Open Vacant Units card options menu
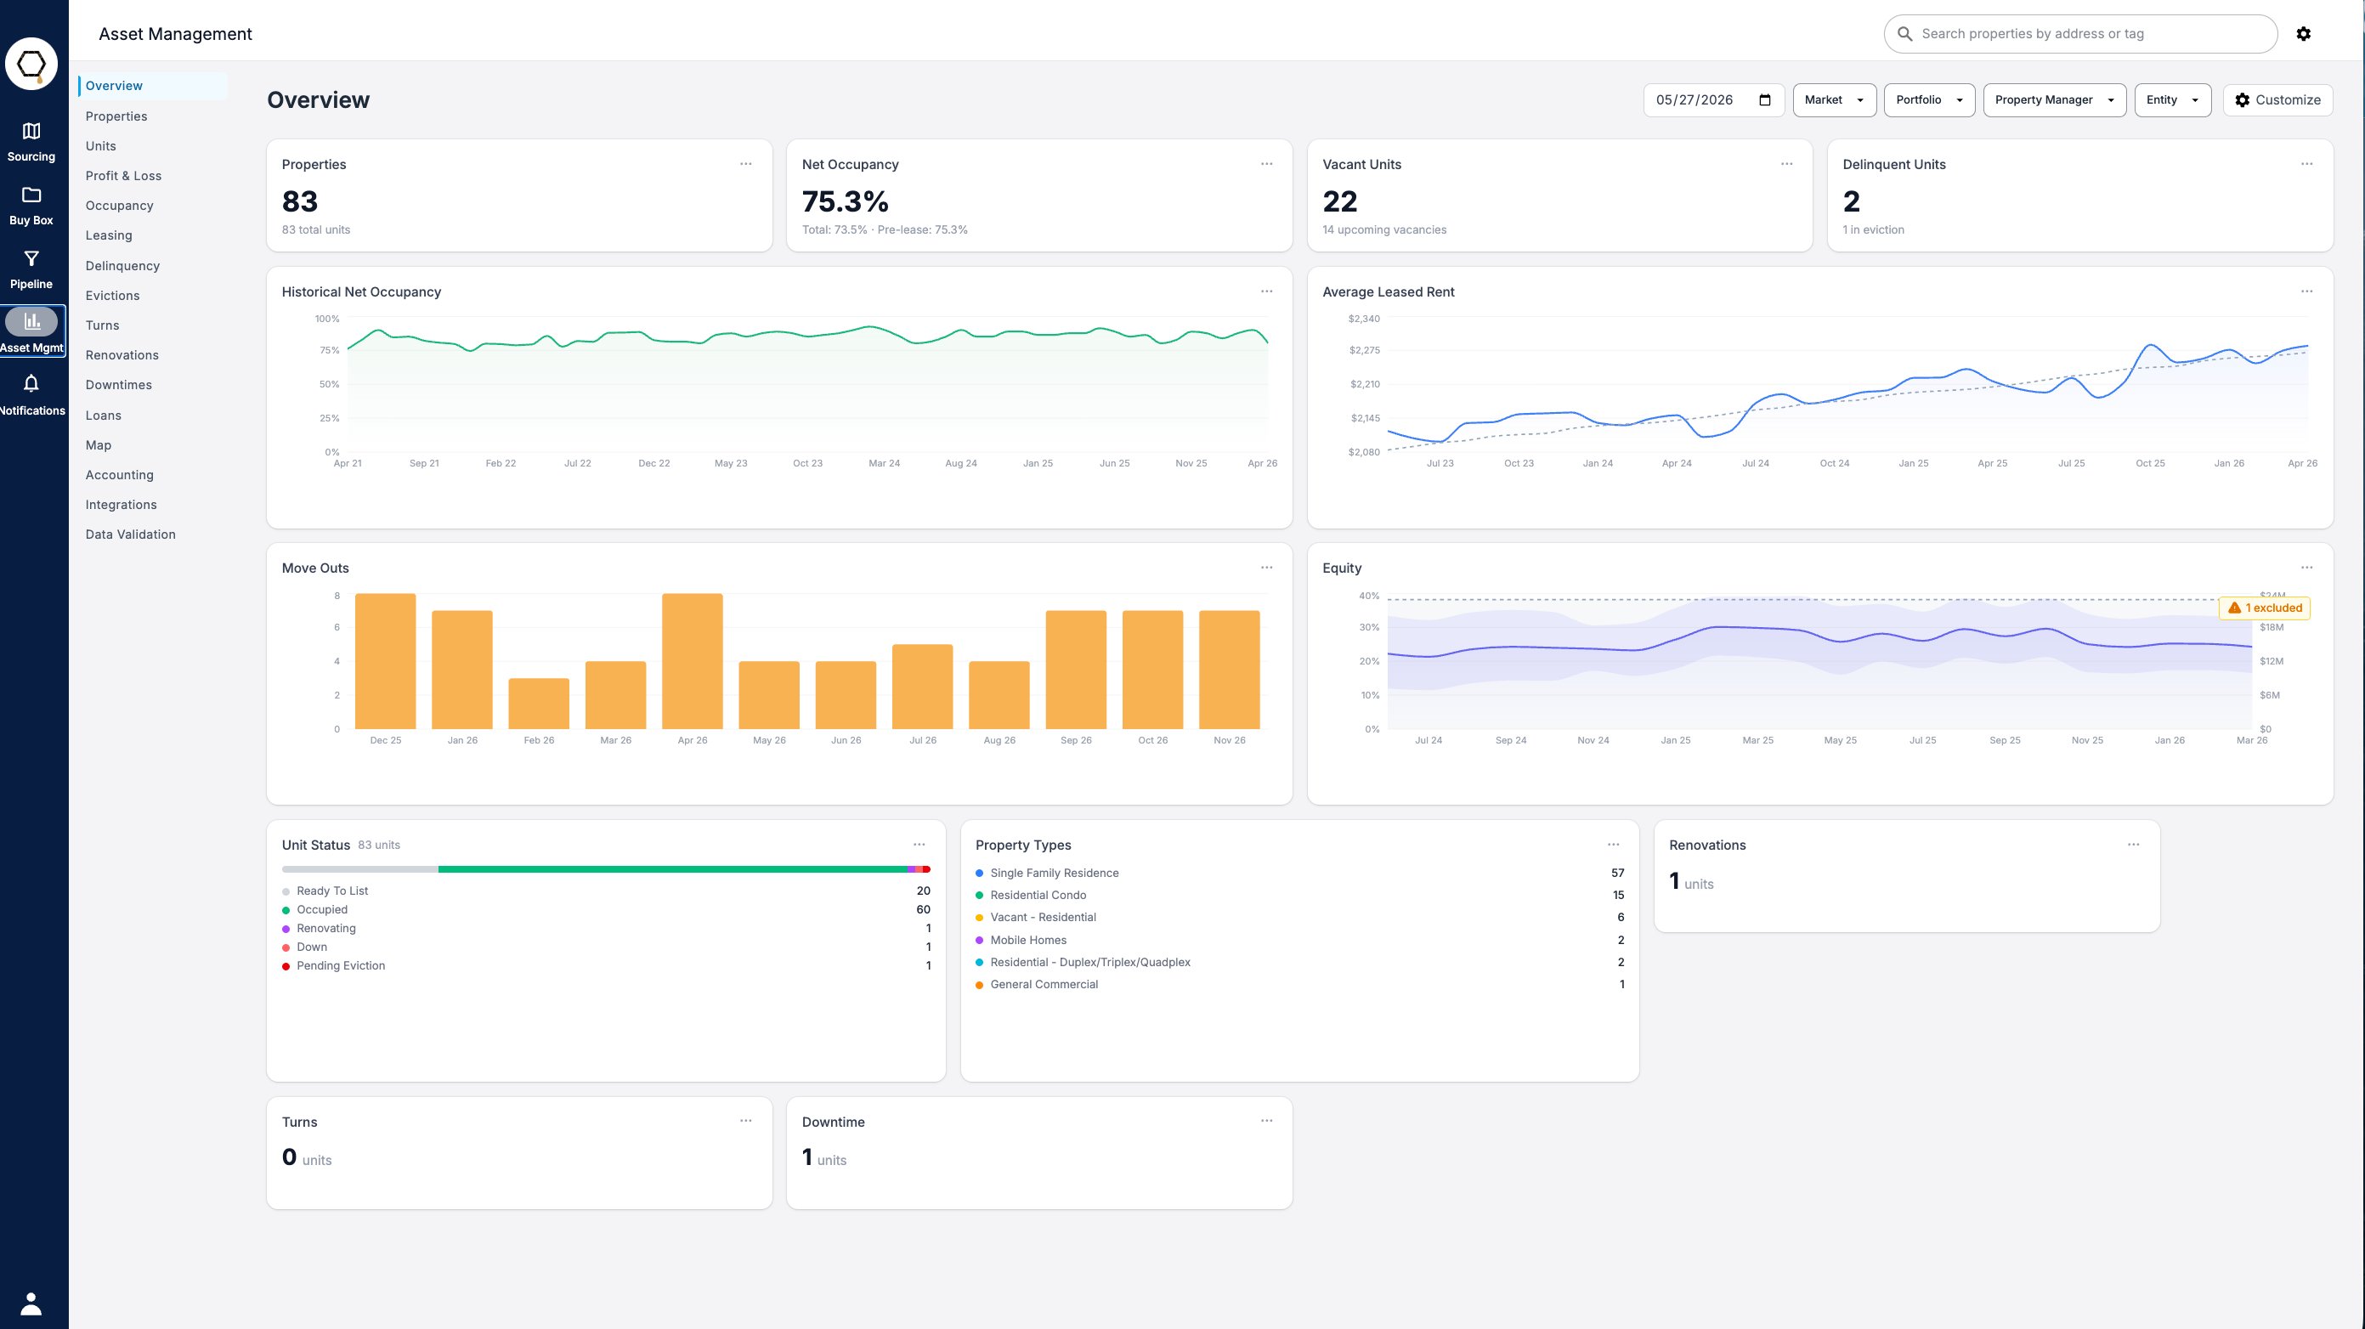Image resolution: width=2365 pixels, height=1329 pixels. pos(1786,164)
